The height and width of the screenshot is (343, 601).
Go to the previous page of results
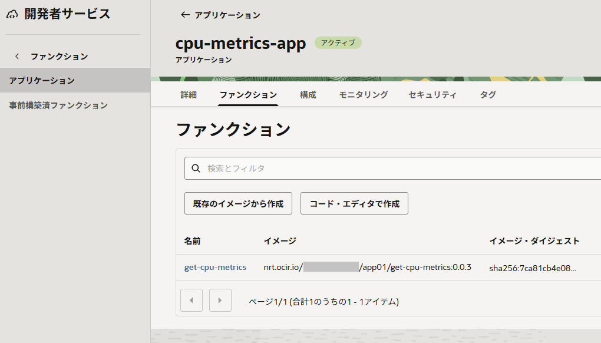191,301
